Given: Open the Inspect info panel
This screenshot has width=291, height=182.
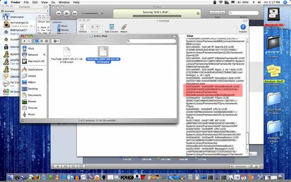Looking at the screenshot, I should [243, 28].
